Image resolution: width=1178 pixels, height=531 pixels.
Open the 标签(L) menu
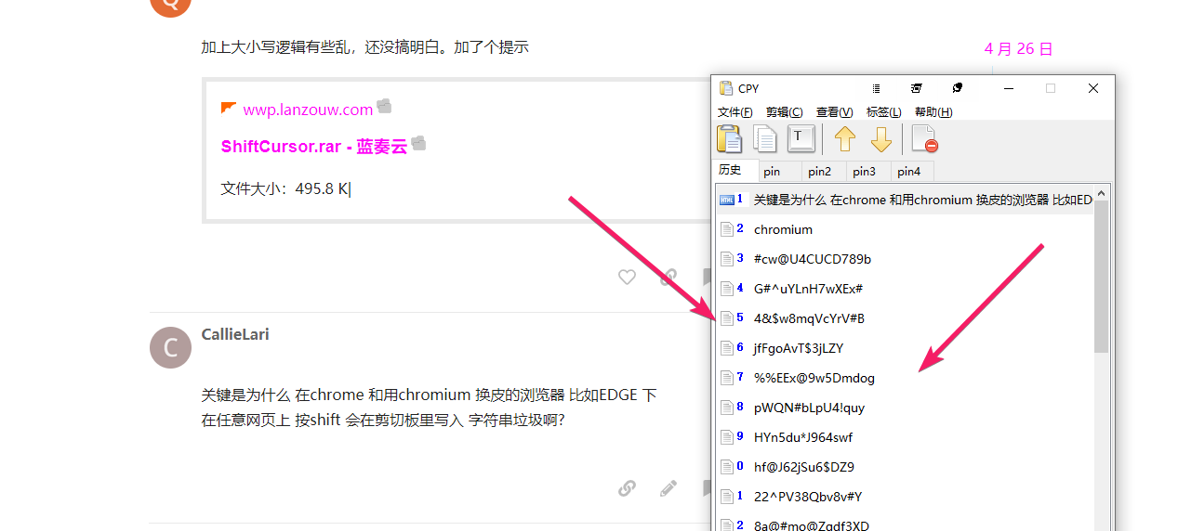click(x=883, y=112)
